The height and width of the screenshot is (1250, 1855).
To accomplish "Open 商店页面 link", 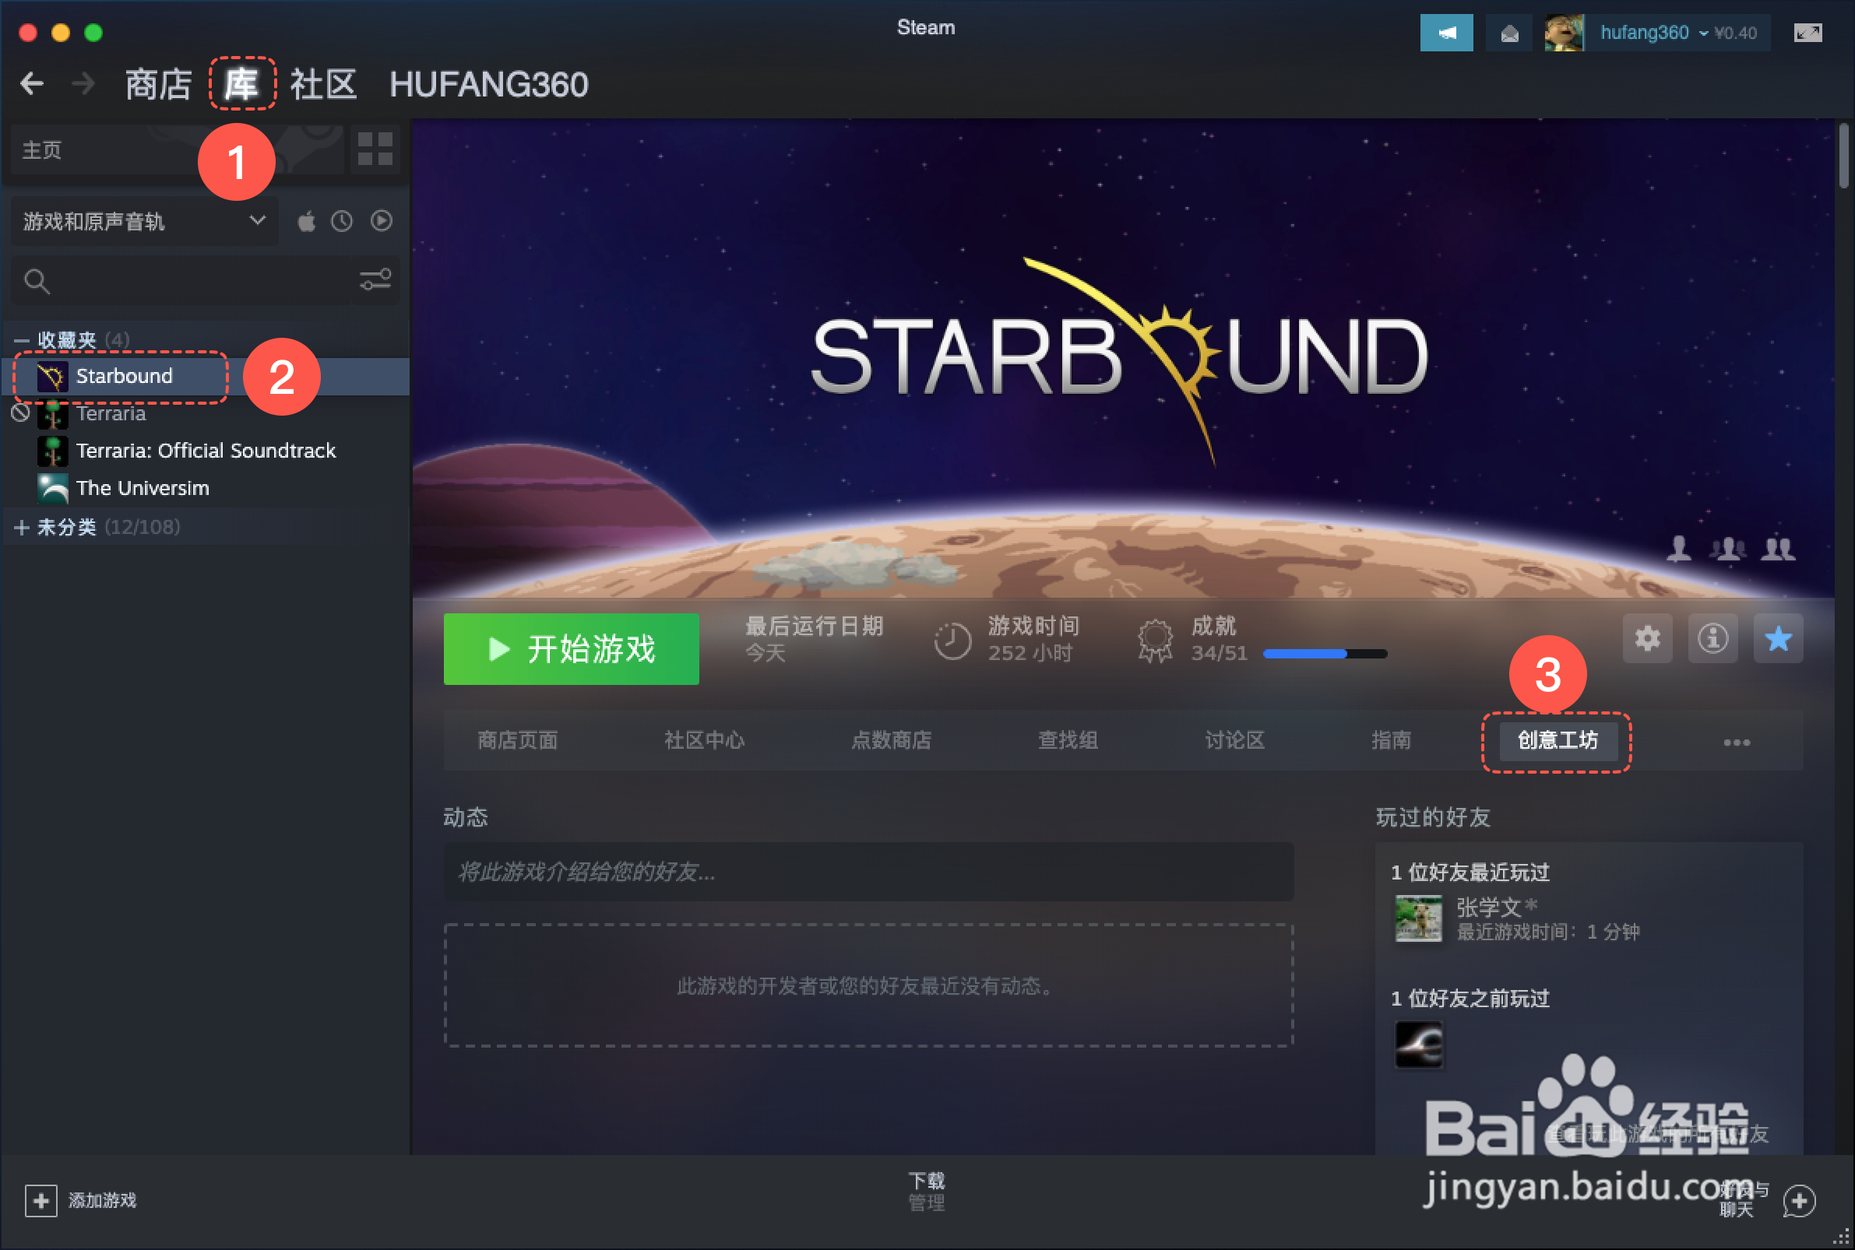I will pyautogui.click(x=518, y=741).
